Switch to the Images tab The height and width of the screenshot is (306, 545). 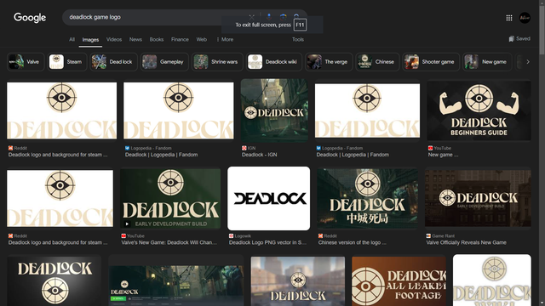(x=90, y=40)
